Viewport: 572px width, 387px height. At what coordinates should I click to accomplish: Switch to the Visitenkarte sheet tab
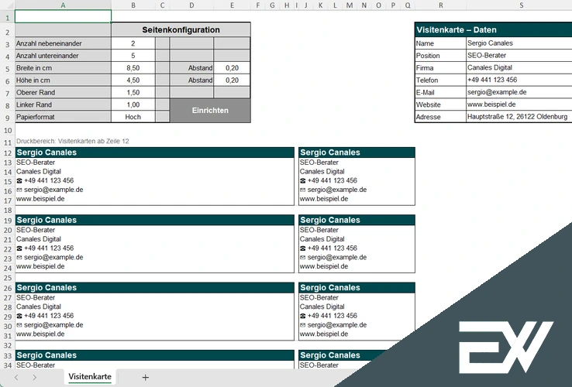point(90,377)
